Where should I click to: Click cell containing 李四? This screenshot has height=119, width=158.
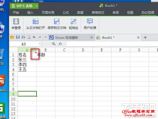click(x=27, y=65)
